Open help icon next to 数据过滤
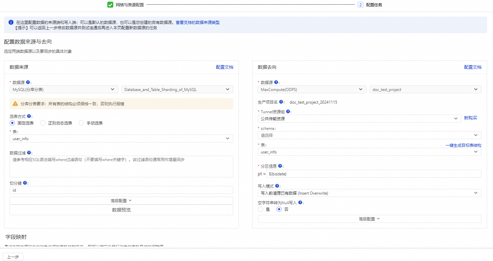The image size is (493, 261). [x=29, y=153]
